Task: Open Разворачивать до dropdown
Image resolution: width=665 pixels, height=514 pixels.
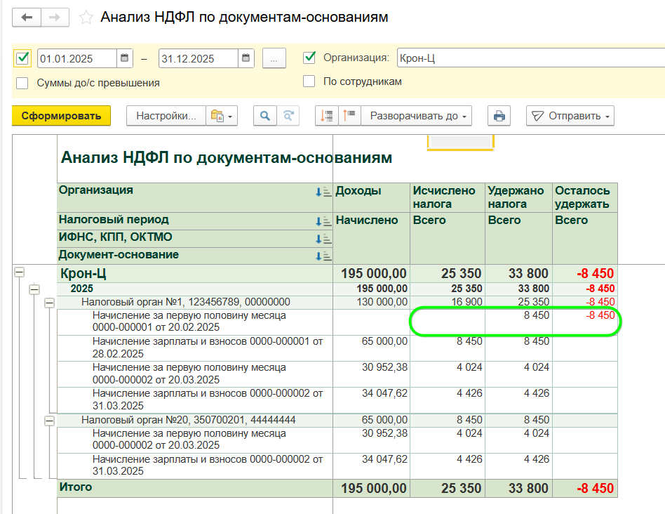Action: click(x=416, y=116)
